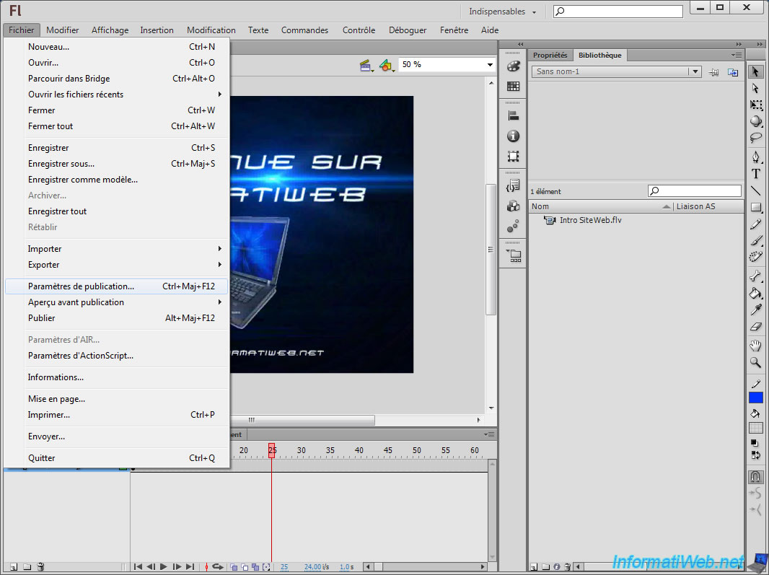Switch to the Propriétés tab
The width and height of the screenshot is (769, 575).
[x=550, y=56]
